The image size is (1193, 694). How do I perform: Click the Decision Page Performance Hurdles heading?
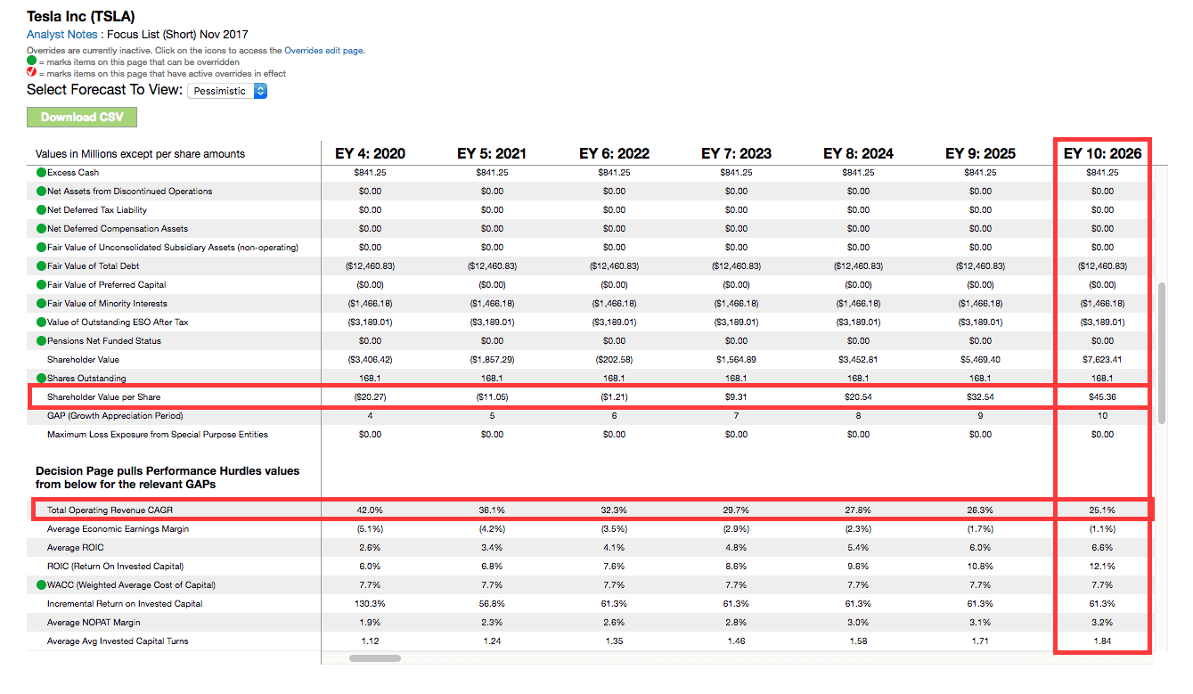coord(168,478)
